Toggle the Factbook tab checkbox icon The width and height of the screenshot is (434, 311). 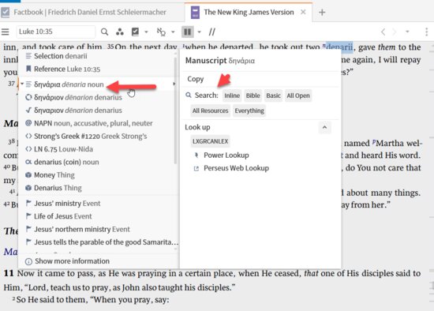(6, 12)
